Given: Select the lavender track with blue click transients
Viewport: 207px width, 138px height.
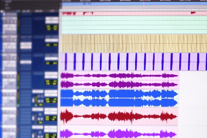Looking at the screenshot, I should tap(134, 62).
